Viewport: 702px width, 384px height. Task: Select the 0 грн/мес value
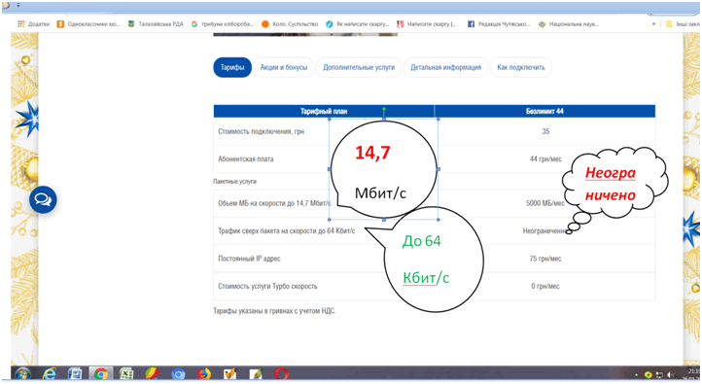(x=545, y=287)
